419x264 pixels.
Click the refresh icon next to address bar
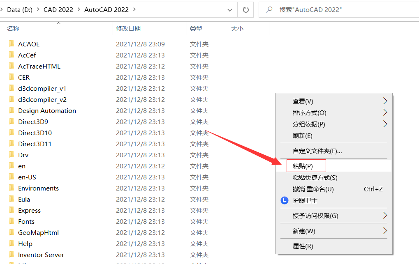[245, 9]
